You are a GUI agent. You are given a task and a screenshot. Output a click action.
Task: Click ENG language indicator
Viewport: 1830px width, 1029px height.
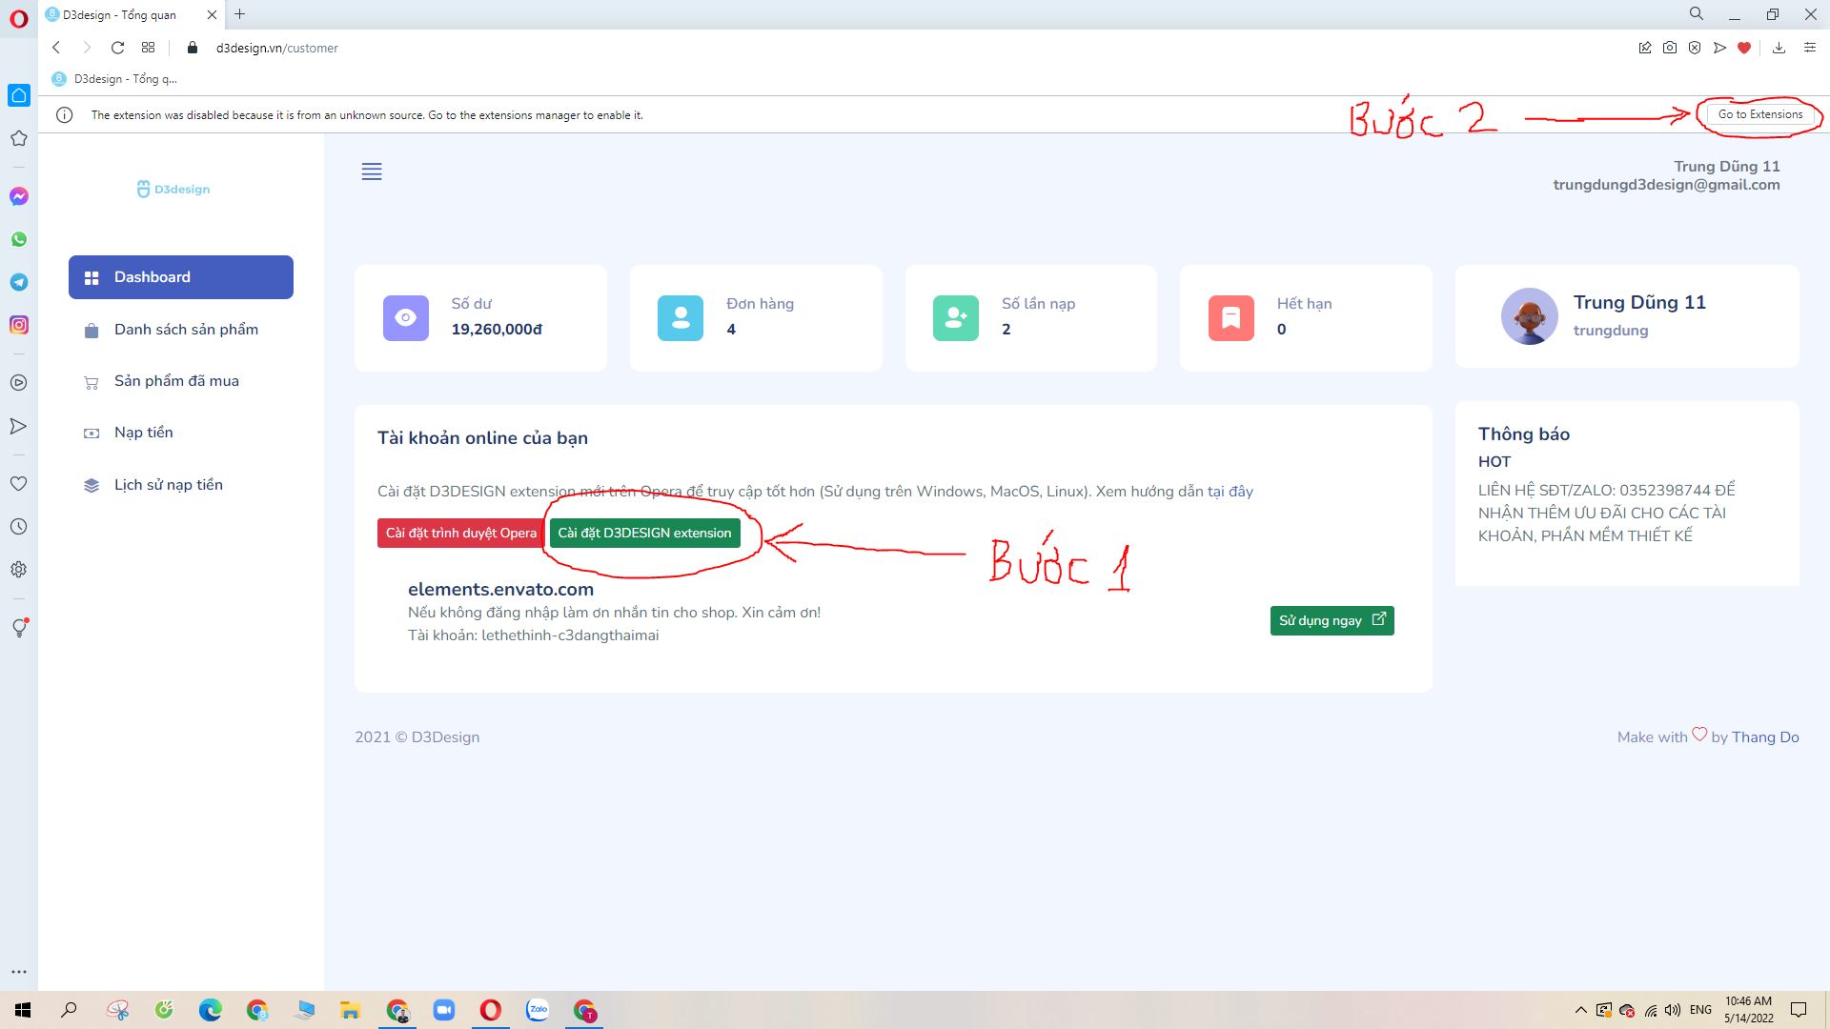point(1700,1010)
